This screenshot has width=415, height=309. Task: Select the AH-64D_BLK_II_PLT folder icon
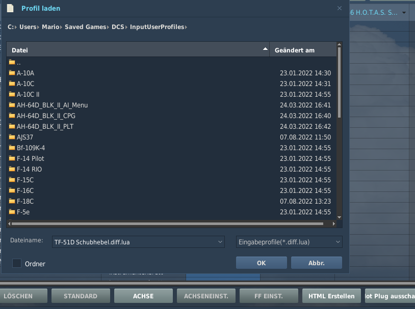12,126
